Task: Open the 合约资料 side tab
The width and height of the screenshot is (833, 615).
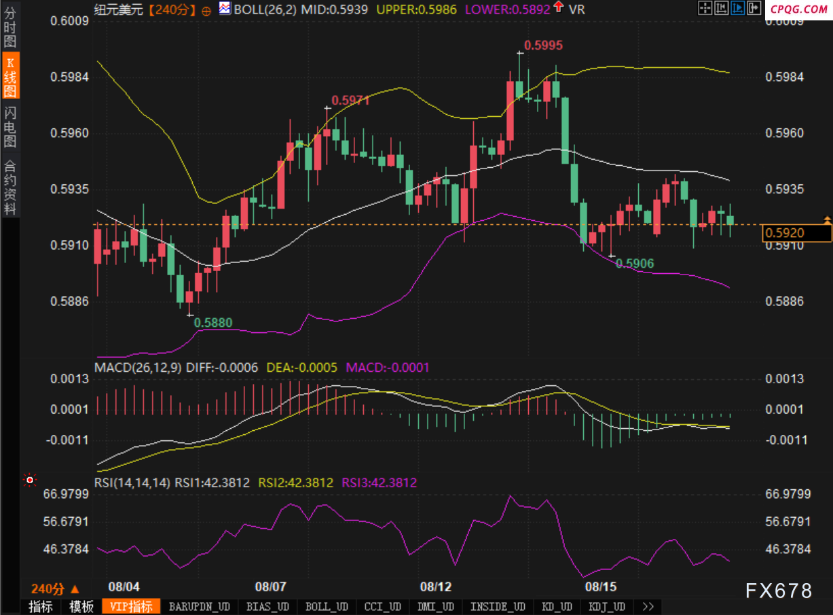Action: pos(10,187)
